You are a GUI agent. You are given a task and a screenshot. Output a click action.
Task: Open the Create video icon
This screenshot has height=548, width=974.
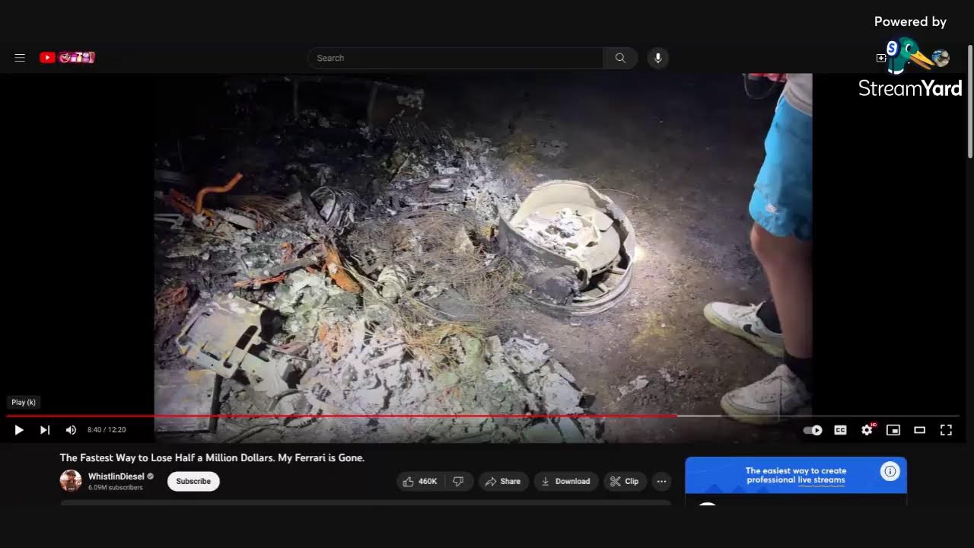click(x=881, y=58)
